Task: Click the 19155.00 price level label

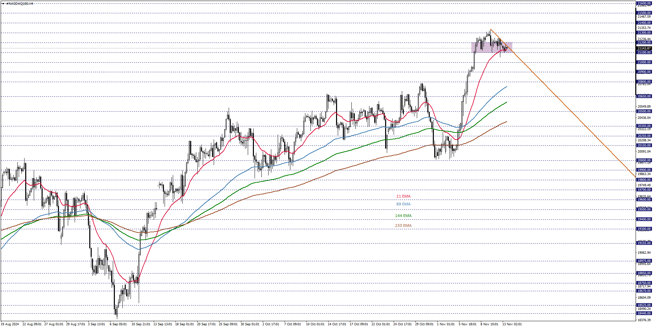Action: tap(644, 243)
